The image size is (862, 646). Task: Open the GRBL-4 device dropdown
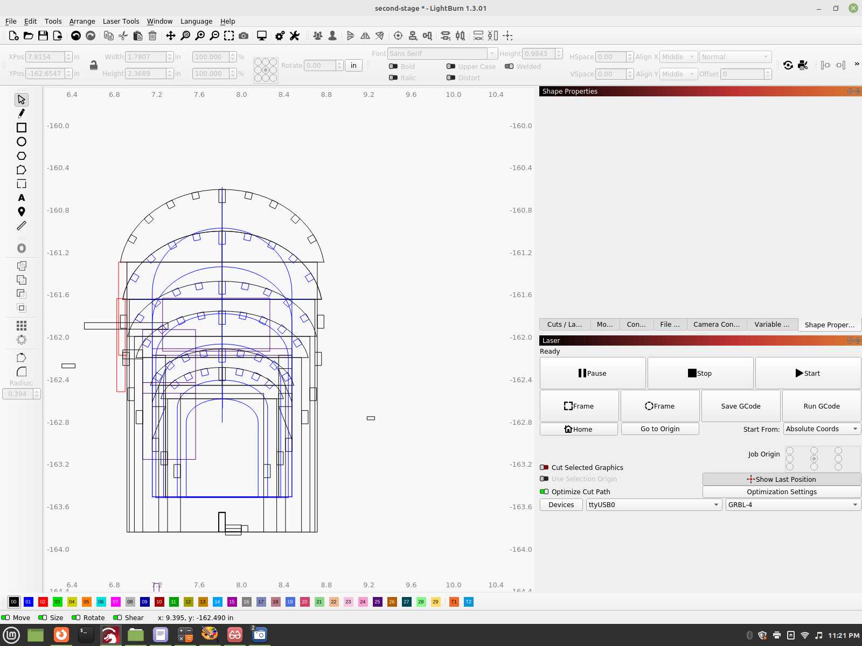[791, 504]
